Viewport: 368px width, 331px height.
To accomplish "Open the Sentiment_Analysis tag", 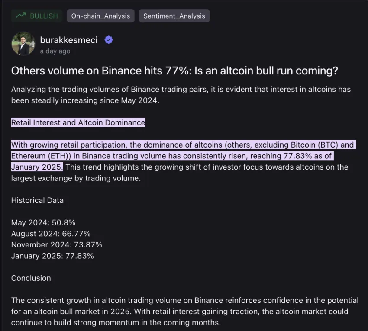I will click(174, 16).
